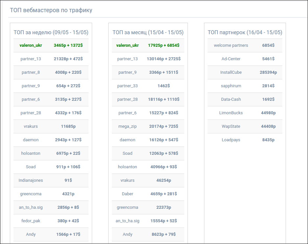This screenshot has height=244, width=308.
Task: Select the Data-Cash partner name
Action: (x=231, y=99)
